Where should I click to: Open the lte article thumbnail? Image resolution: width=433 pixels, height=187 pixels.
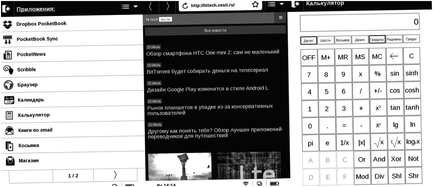[x=249, y=165]
